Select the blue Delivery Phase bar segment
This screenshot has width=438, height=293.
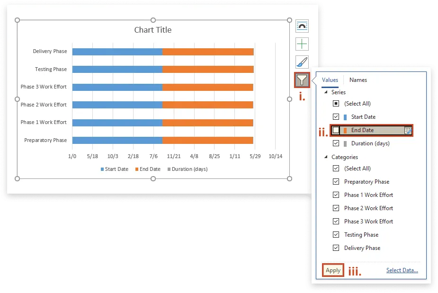[x=117, y=52]
